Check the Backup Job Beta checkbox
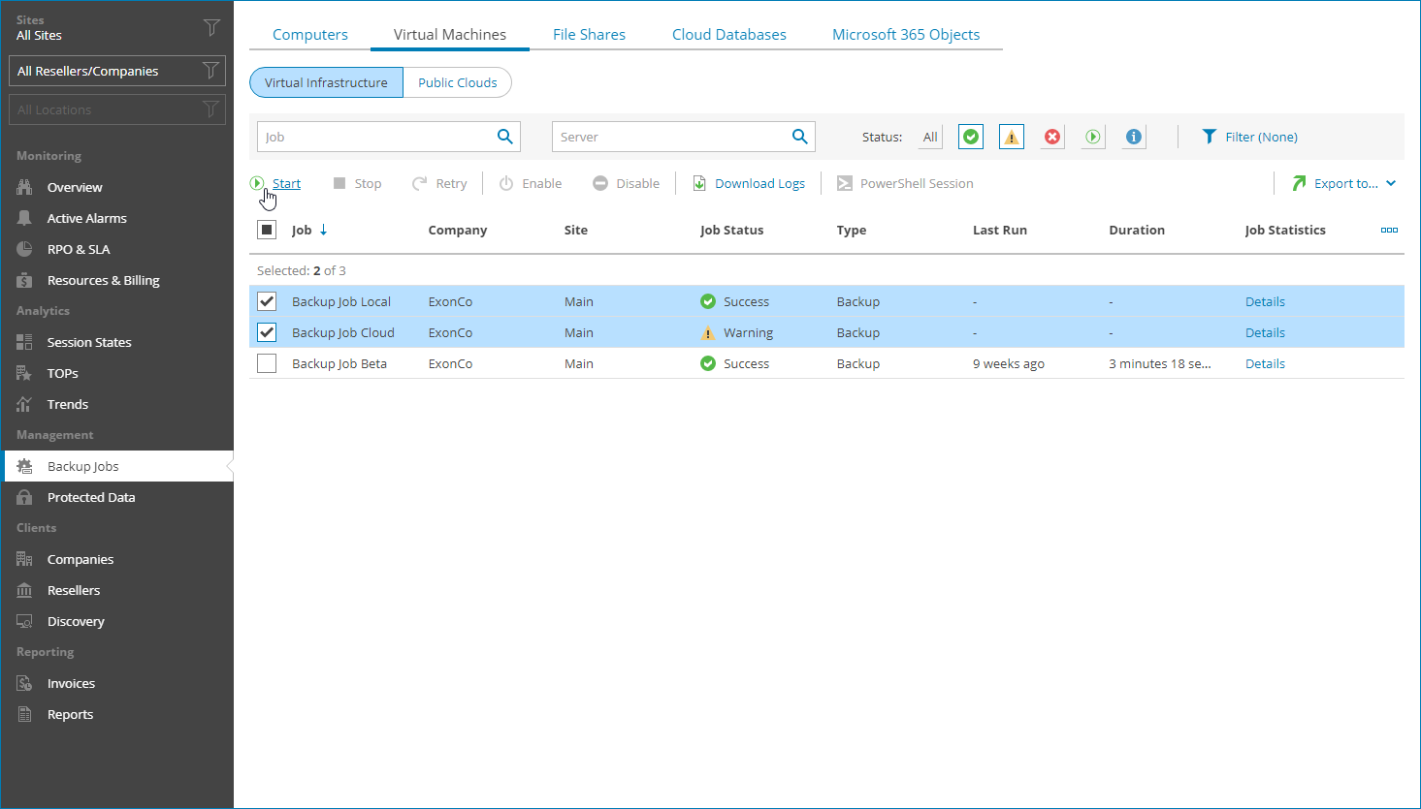1421x809 pixels. (x=267, y=363)
